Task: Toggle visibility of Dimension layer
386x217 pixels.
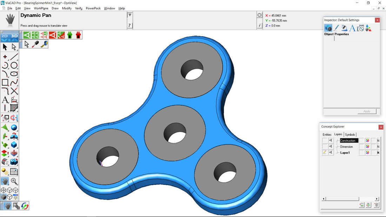Action: pos(331,146)
